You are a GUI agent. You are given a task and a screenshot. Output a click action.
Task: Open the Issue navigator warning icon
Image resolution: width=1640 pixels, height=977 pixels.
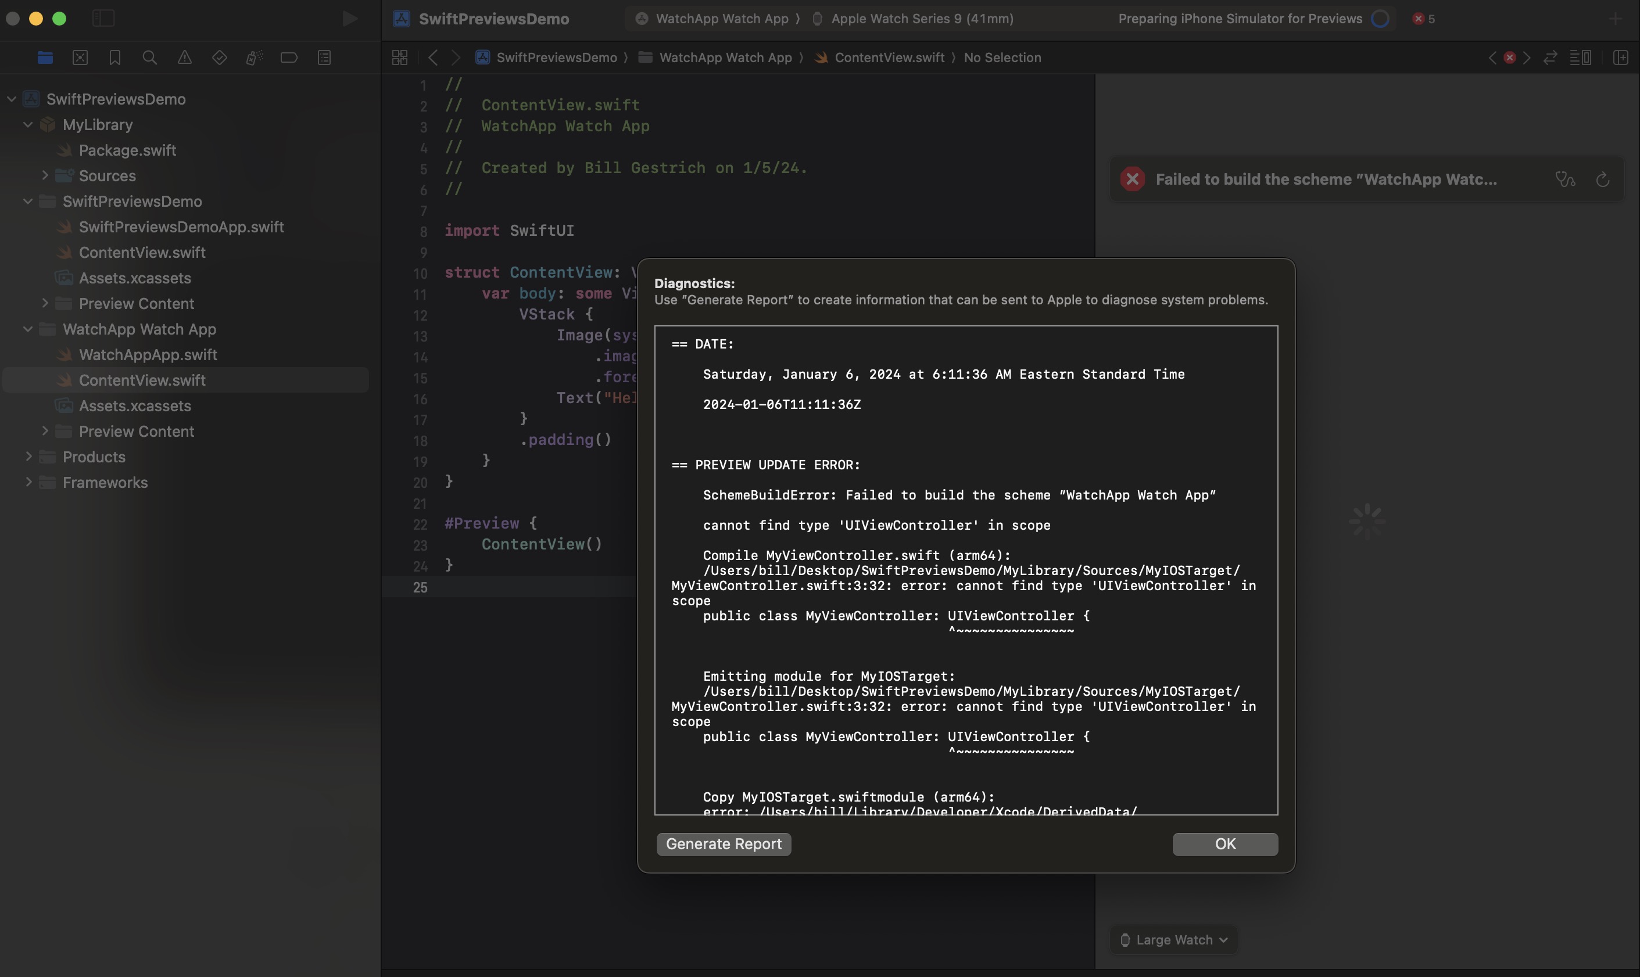(184, 58)
